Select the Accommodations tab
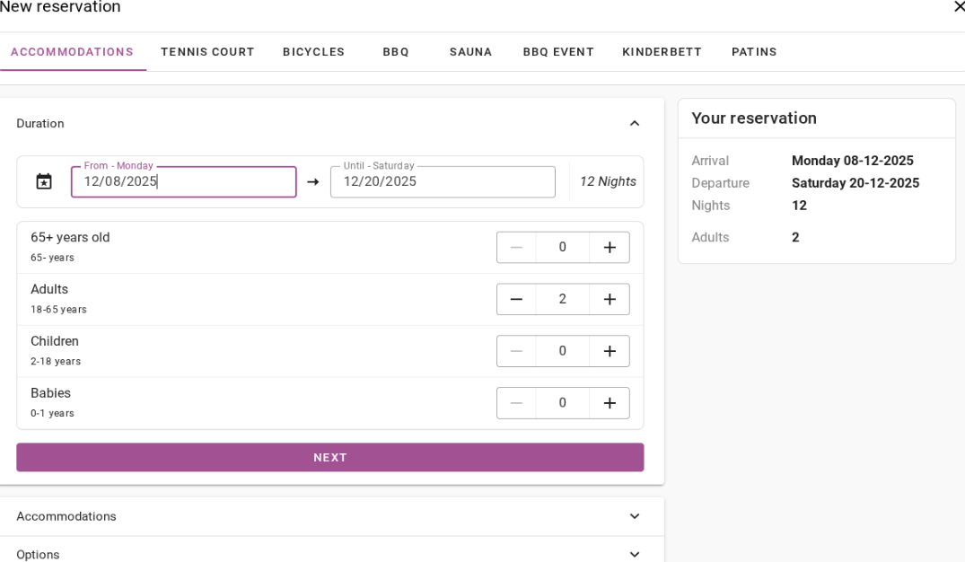Image resolution: width=965 pixels, height=562 pixels. click(x=72, y=52)
